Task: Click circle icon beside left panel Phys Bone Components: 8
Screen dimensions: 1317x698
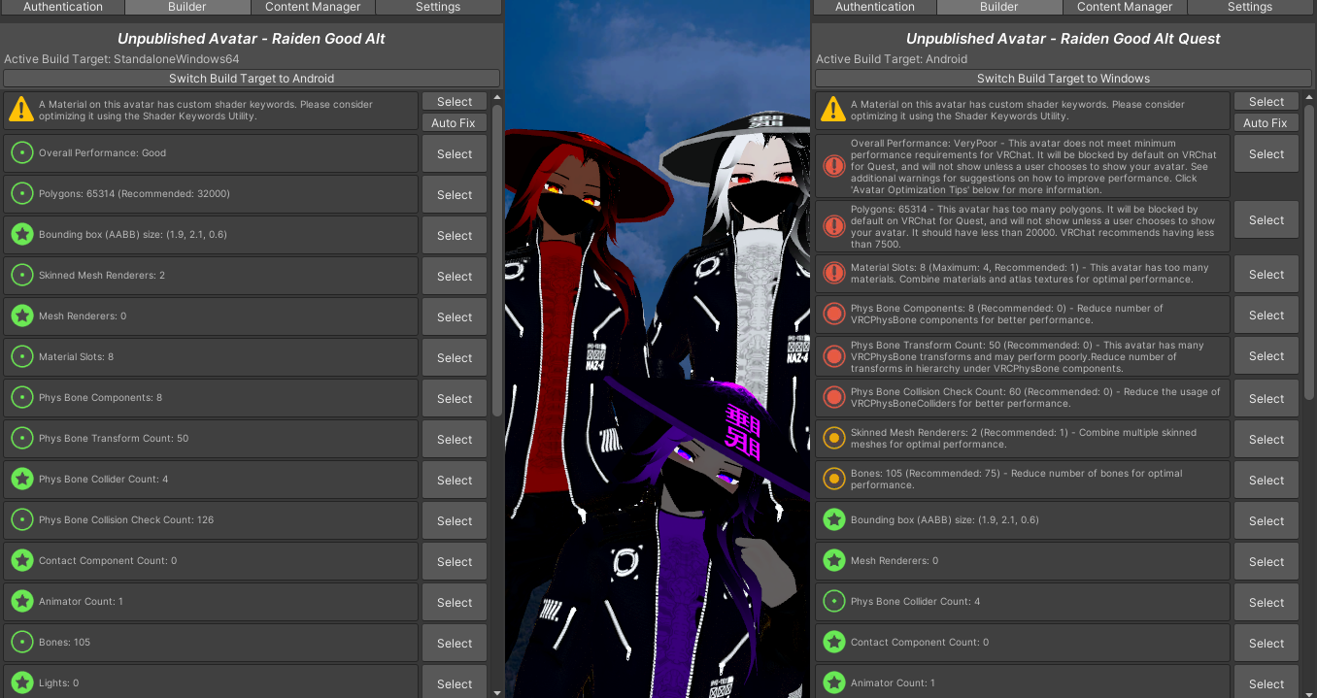Action: [21, 397]
